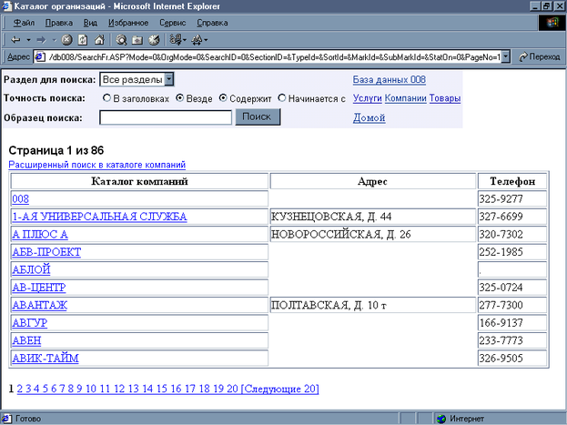
Task: Click the browser Back arrow icon
Action: (x=15, y=40)
